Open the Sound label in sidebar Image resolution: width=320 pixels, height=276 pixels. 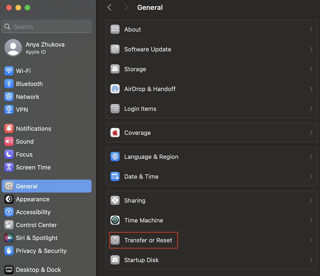tap(25, 142)
